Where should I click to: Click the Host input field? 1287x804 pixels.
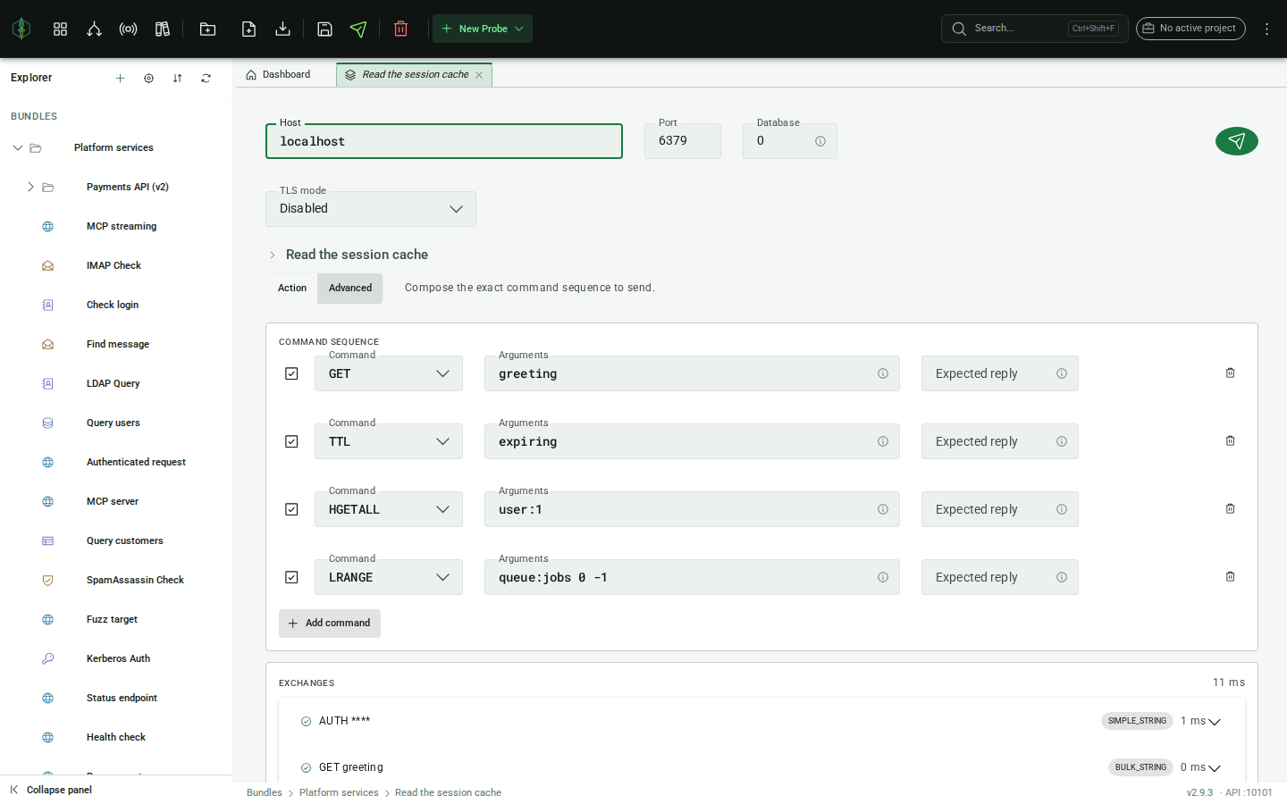[444, 141]
